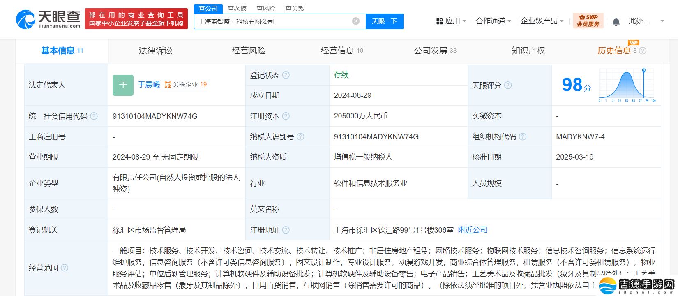Select 成立日期 value 2024-08-29
The height and width of the screenshot is (296, 678).
point(353,95)
